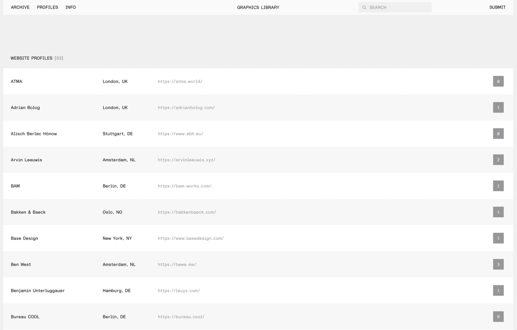The height and width of the screenshot is (330, 517).
Task: Click London, UK in Adrian Bolog row
Action: [x=115, y=108]
